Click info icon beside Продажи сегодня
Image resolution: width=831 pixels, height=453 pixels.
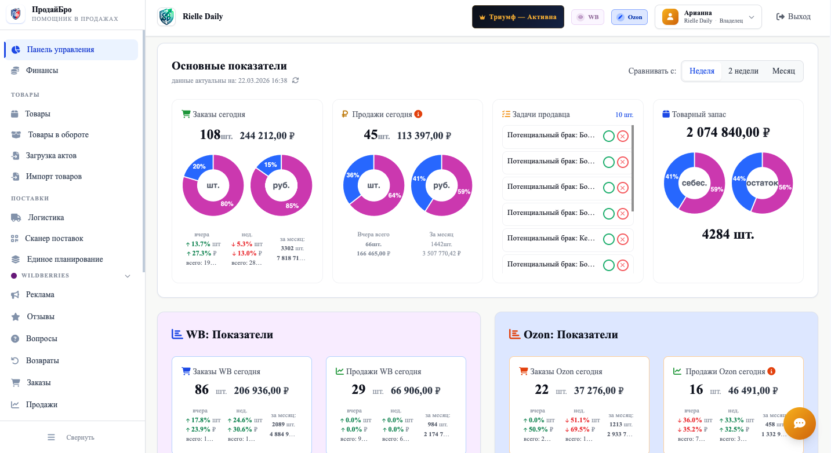pyautogui.click(x=418, y=114)
